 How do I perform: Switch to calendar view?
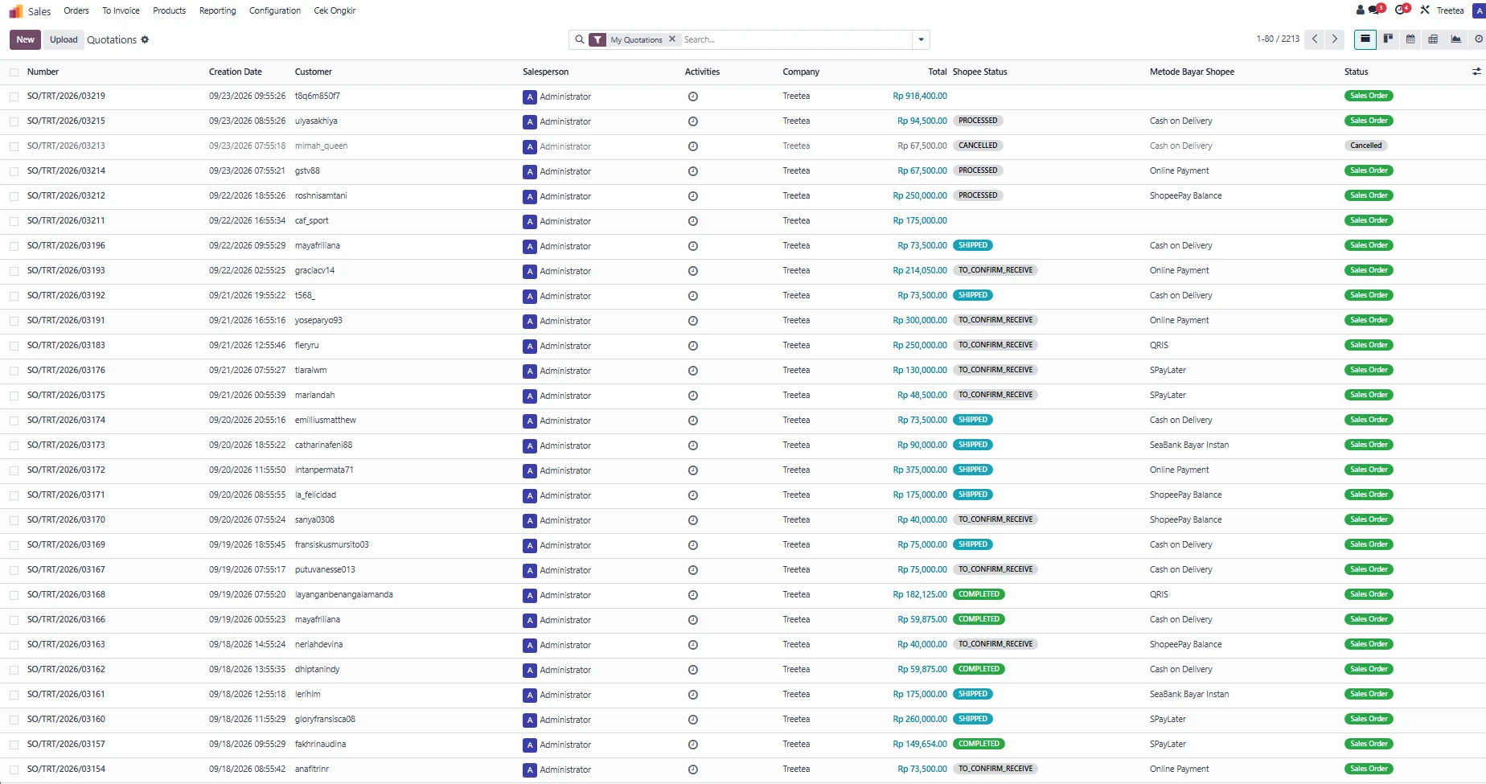coord(1410,39)
